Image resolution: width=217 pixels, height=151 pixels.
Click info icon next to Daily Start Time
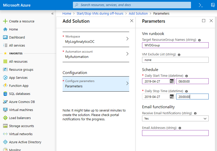tap(186, 76)
